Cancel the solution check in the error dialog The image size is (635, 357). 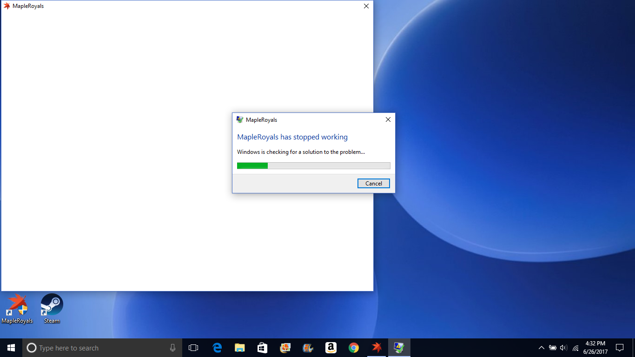pyautogui.click(x=373, y=184)
